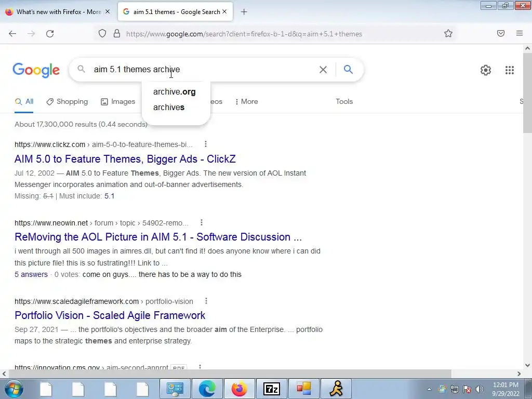The image size is (532, 399).
Task: Click the clickz.com result URL
Action: pyautogui.click(x=103, y=144)
